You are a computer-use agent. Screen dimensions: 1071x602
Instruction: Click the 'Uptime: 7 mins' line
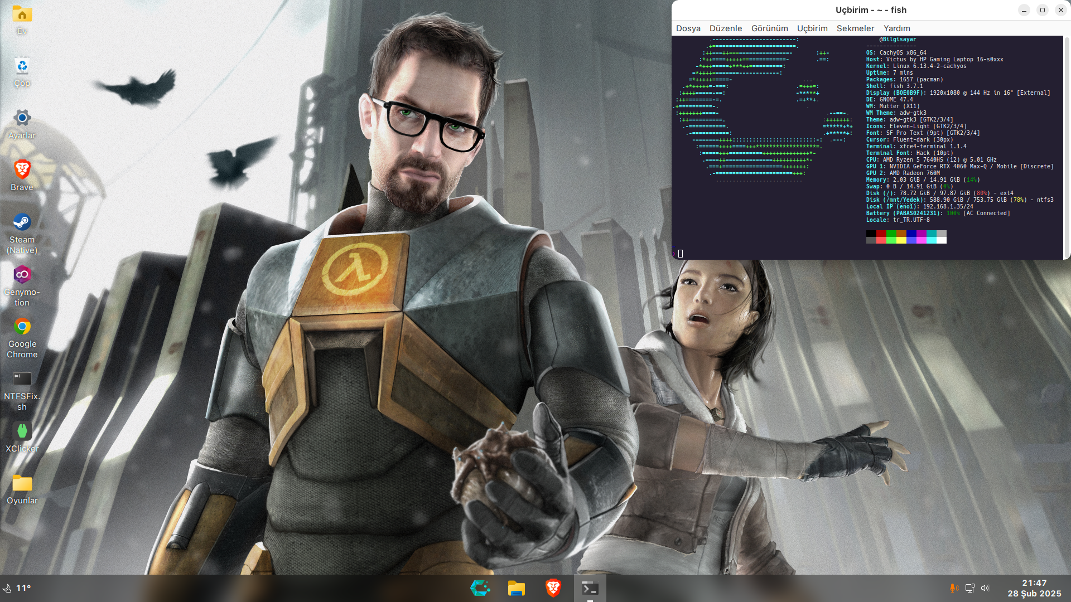890,73
